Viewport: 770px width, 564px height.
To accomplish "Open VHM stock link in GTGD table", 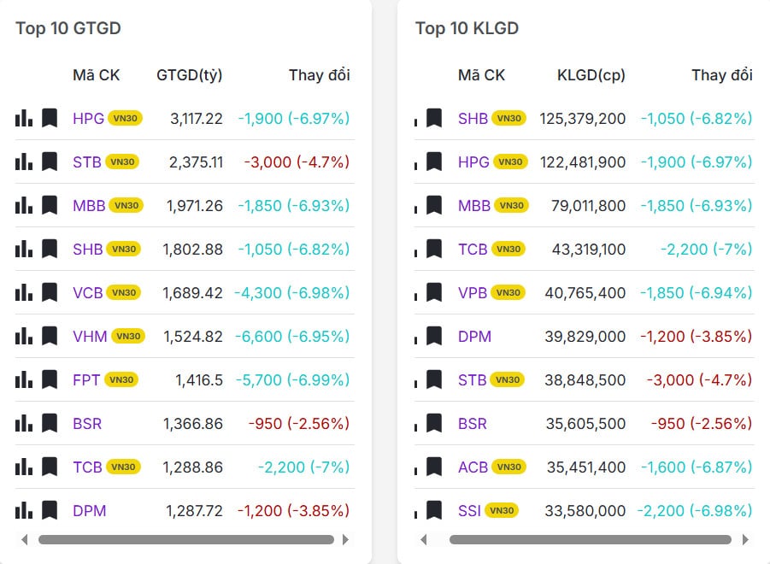I will pos(90,336).
